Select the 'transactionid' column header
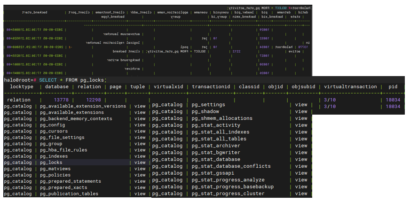Viewport: 410px width, 202px height. (x=211, y=87)
